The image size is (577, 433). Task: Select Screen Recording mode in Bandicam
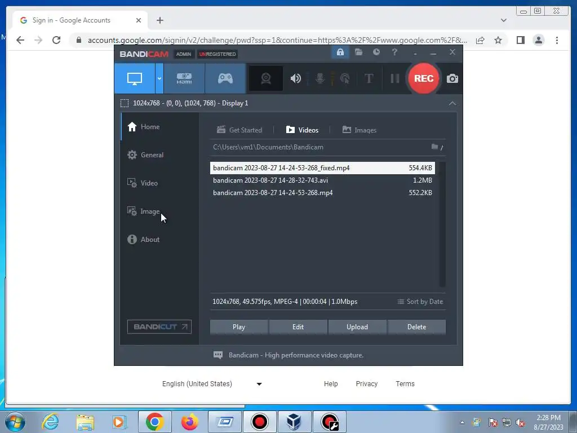pos(135,78)
